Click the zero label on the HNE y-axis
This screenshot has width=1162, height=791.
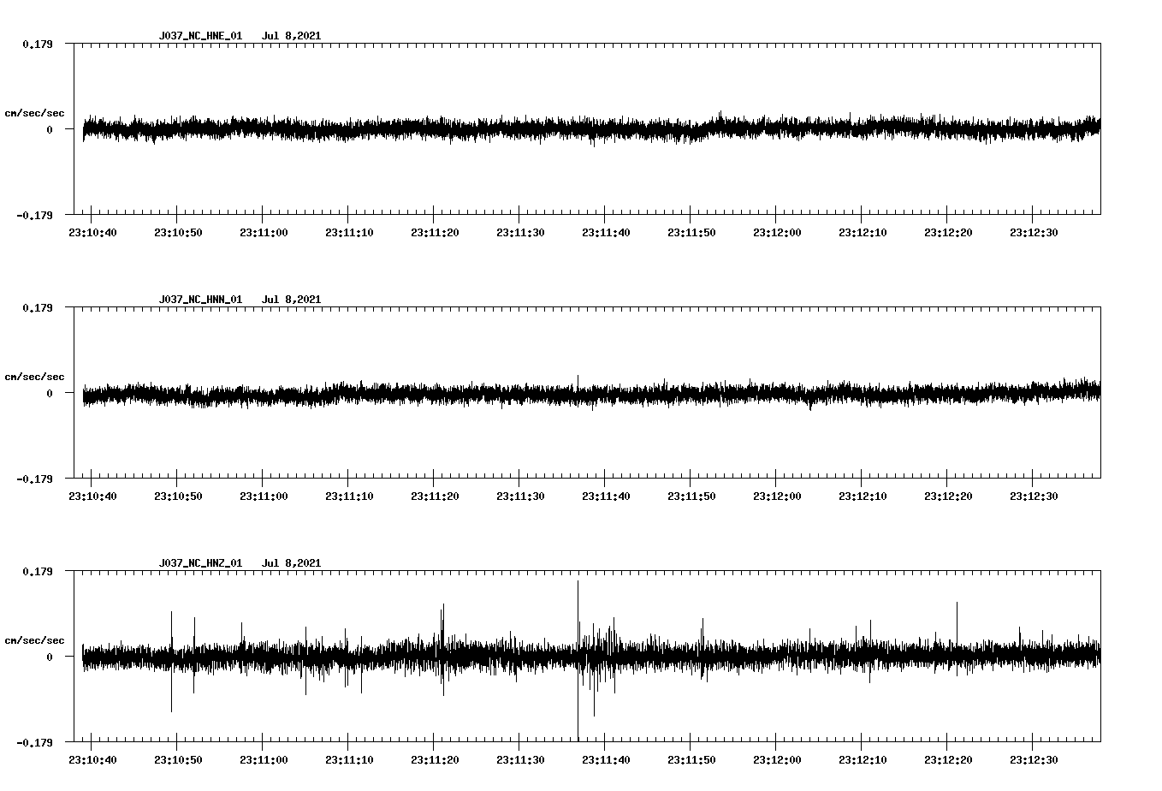[49, 129]
